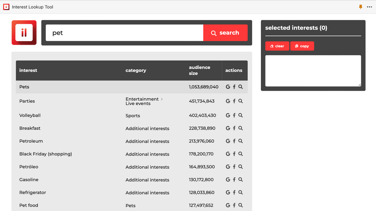Click Facebook icon in Parties row
Image resolution: width=376 pixels, height=211 pixels.
pyautogui.click(x=234, y=101)
